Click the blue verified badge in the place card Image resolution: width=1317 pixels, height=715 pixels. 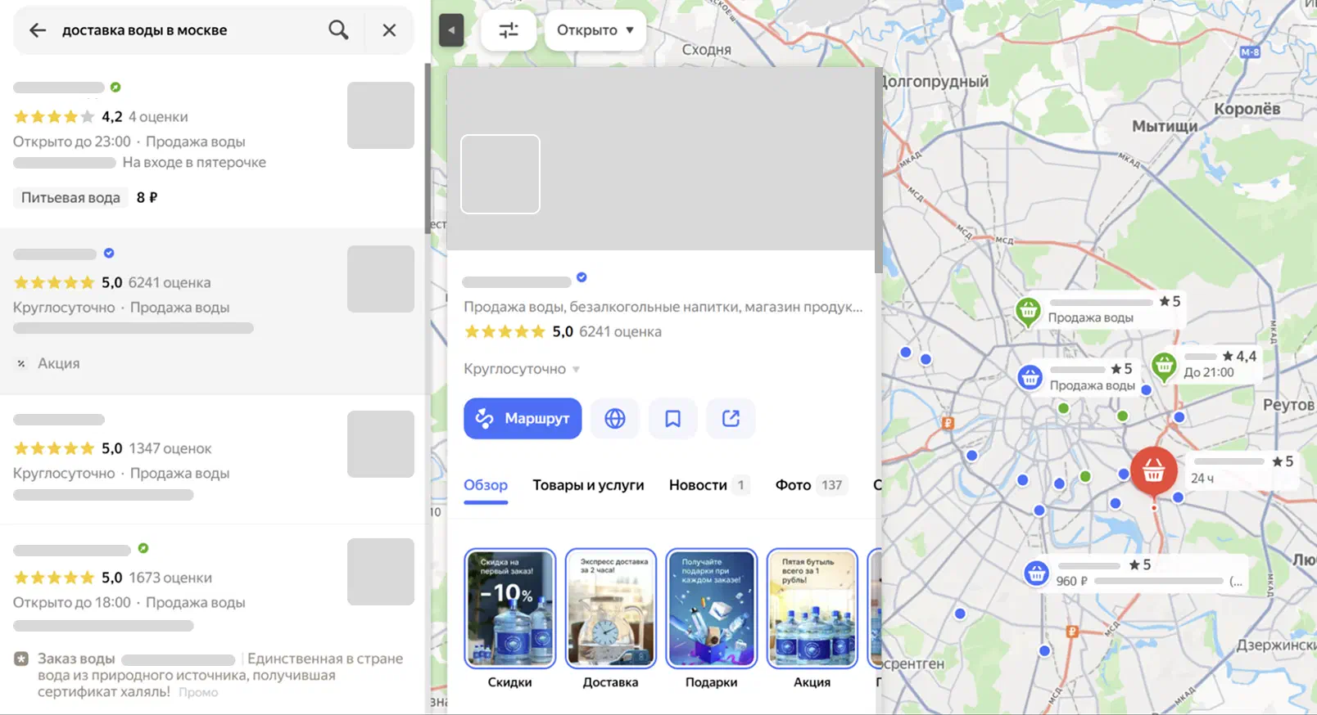(582, 277)
